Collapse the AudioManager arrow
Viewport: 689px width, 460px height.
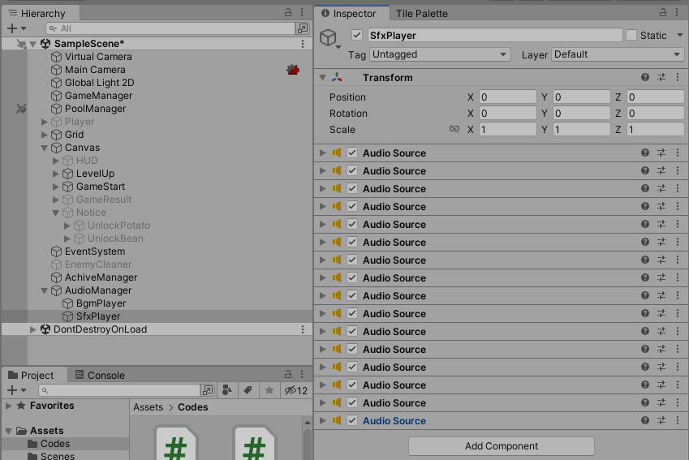tap(45, 290)
